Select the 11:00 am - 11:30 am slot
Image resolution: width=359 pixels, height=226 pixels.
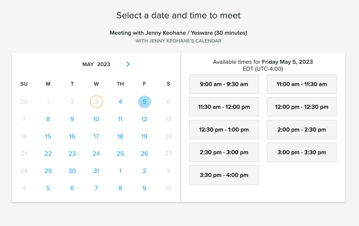(302, 84)
